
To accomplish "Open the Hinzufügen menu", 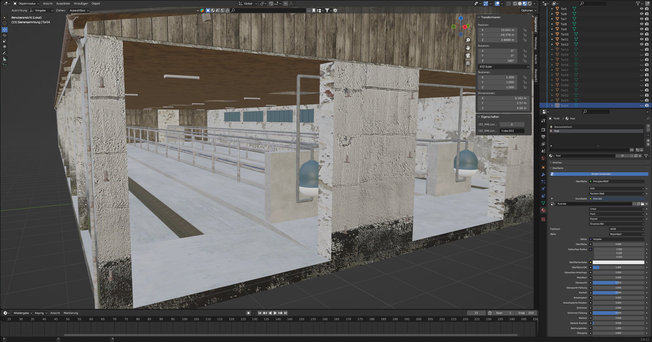I will coord(81,4).
